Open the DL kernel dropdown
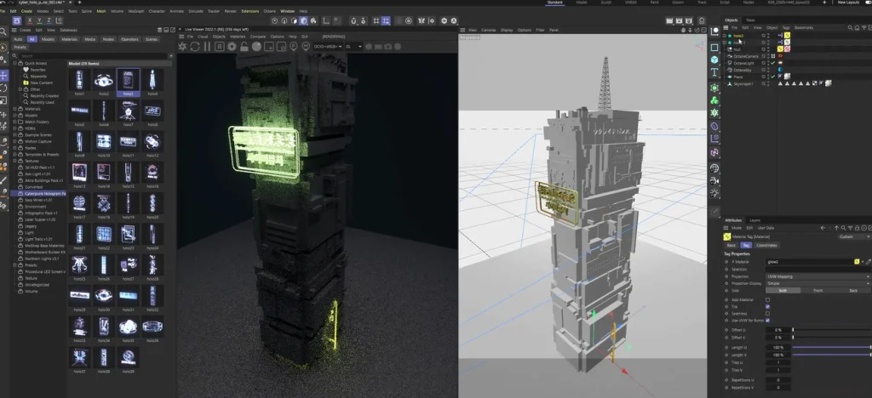Screen dimensions: 872x398 tap(353, 47)
